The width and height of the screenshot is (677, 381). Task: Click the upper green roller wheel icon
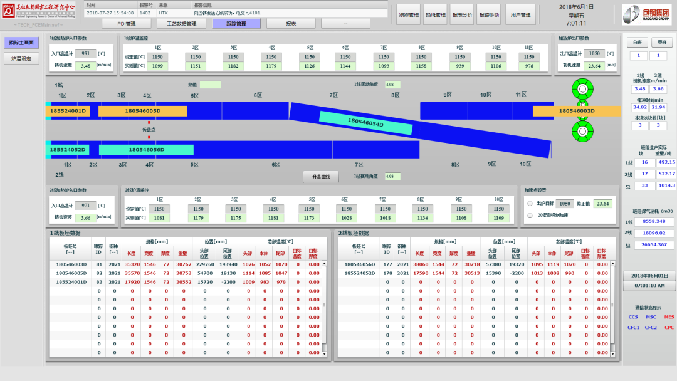click(582, 90)
